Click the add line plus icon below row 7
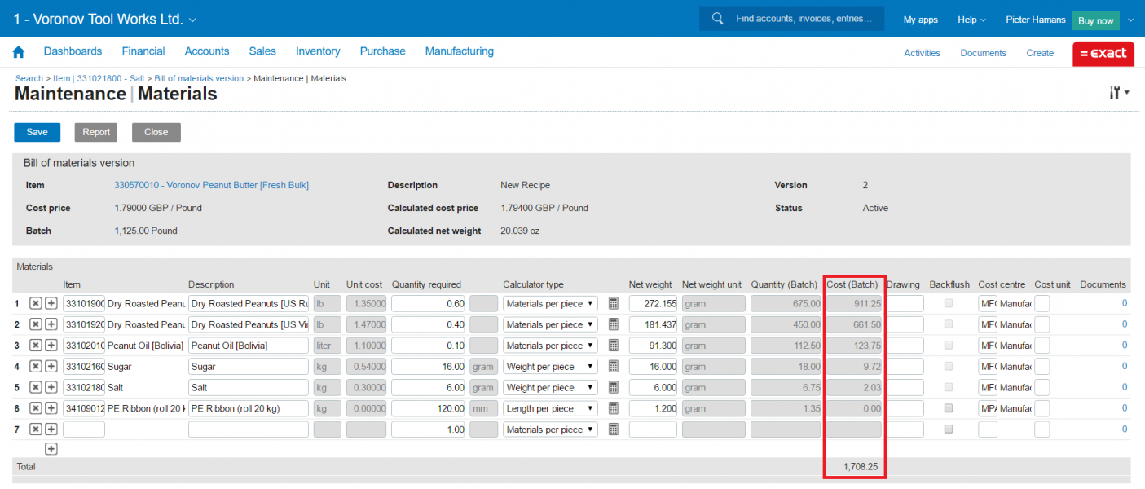 click(x=51, y=449)
